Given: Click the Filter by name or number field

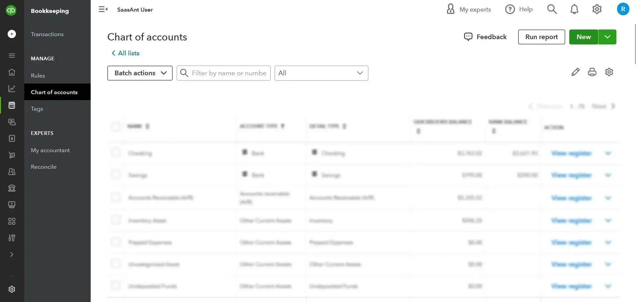Looking at the screenshot, I should pos(229,73).
